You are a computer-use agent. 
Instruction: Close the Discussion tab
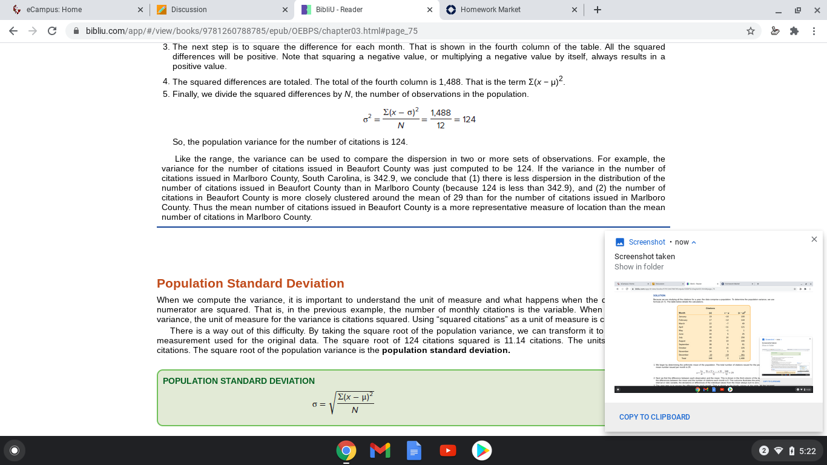285,10
